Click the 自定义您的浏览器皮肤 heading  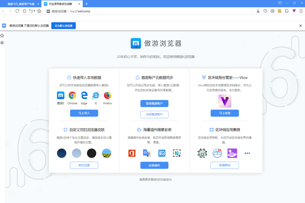click(x=87, y=129)
